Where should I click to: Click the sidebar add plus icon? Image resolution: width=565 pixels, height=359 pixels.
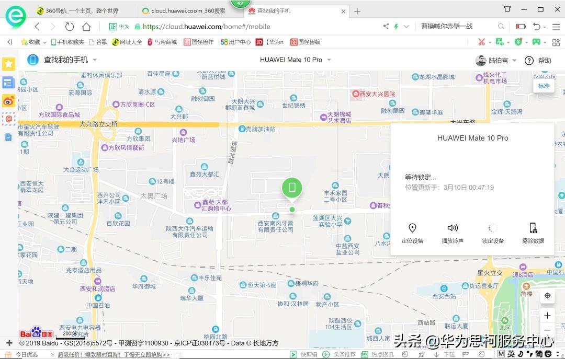(9, 343)
